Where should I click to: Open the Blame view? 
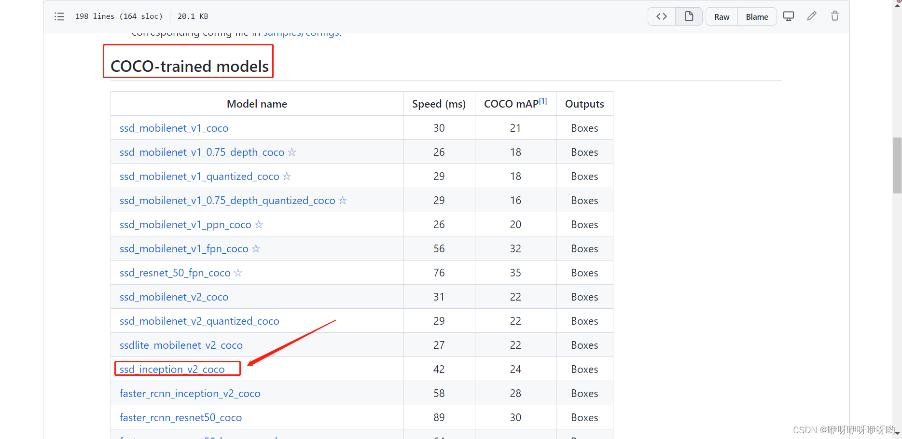click(x=757, y=17)
